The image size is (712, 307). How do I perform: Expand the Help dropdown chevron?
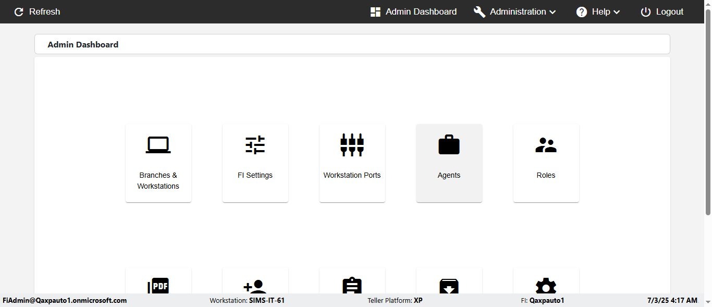coord(617,12)
